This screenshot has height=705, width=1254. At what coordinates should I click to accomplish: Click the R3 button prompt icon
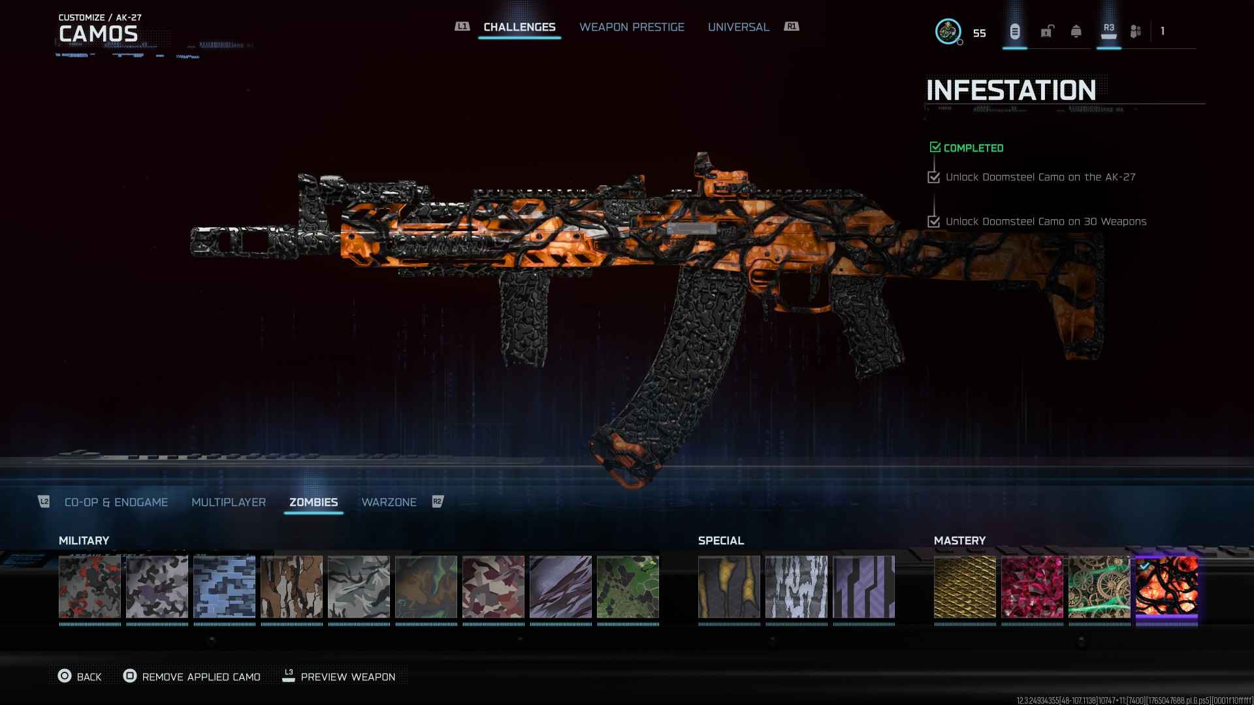(1107, 28)
